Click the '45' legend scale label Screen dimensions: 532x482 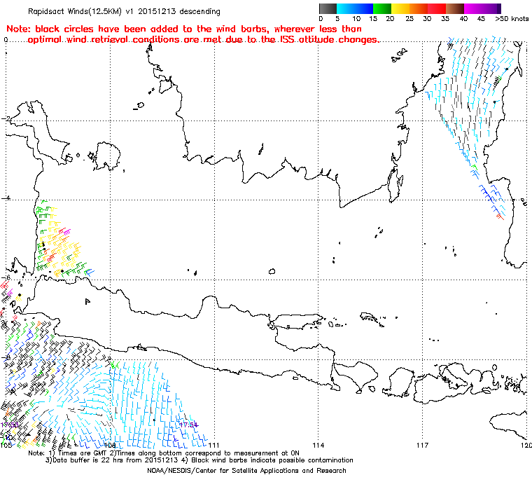481,19
